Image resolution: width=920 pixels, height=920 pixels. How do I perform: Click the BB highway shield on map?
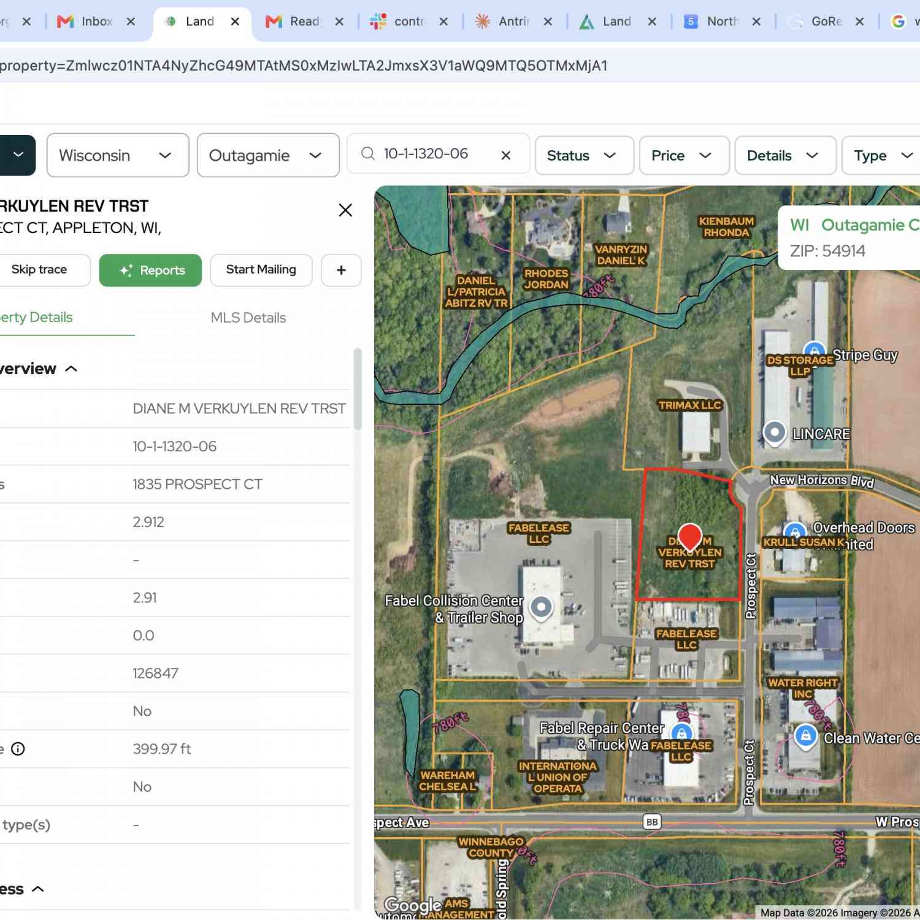pyautogui.click(x=652, y=822)
